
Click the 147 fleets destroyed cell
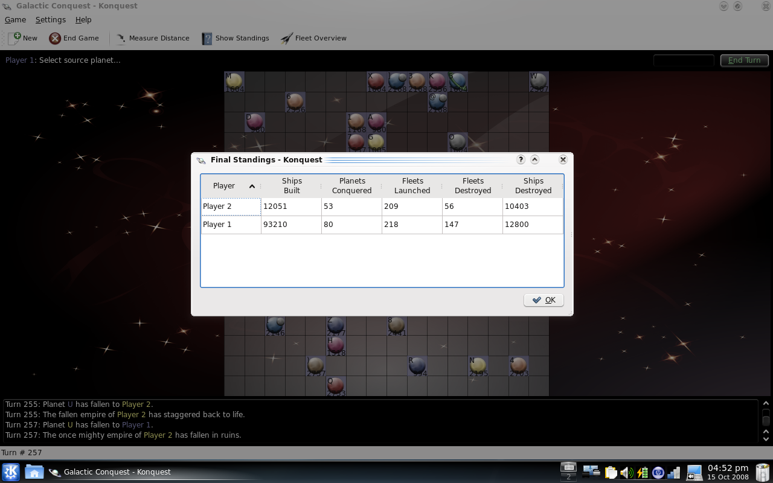(x=473, y=225)
